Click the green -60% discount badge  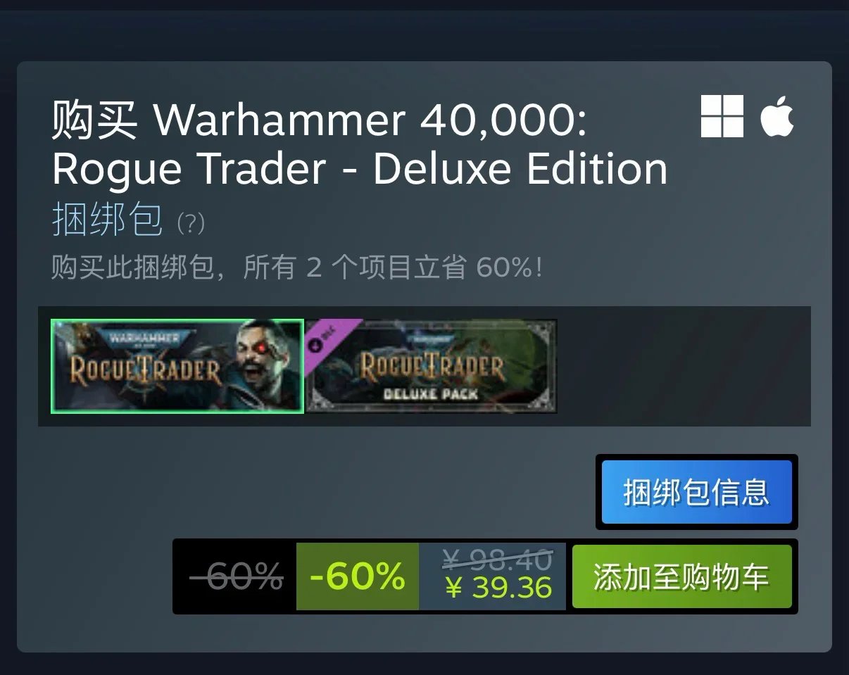pos(358,576)
